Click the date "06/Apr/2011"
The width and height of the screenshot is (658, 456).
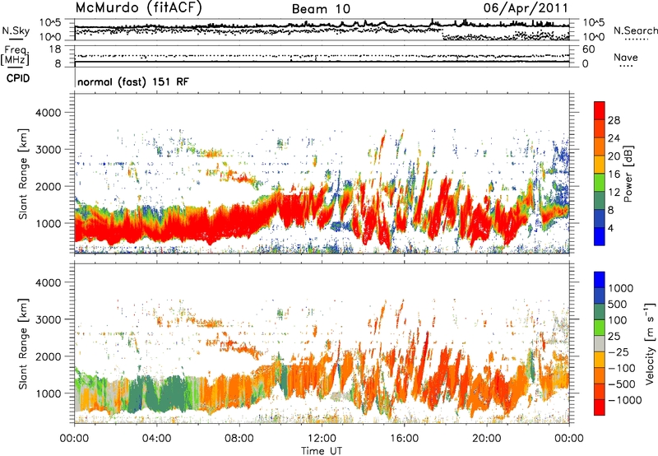click(x=526, y=8)
